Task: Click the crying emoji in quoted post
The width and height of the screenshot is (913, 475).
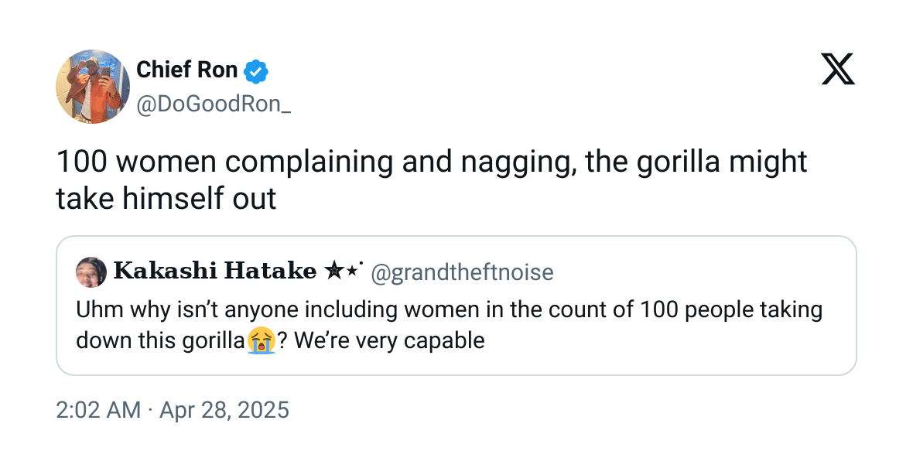Action: tap(262, 340)
